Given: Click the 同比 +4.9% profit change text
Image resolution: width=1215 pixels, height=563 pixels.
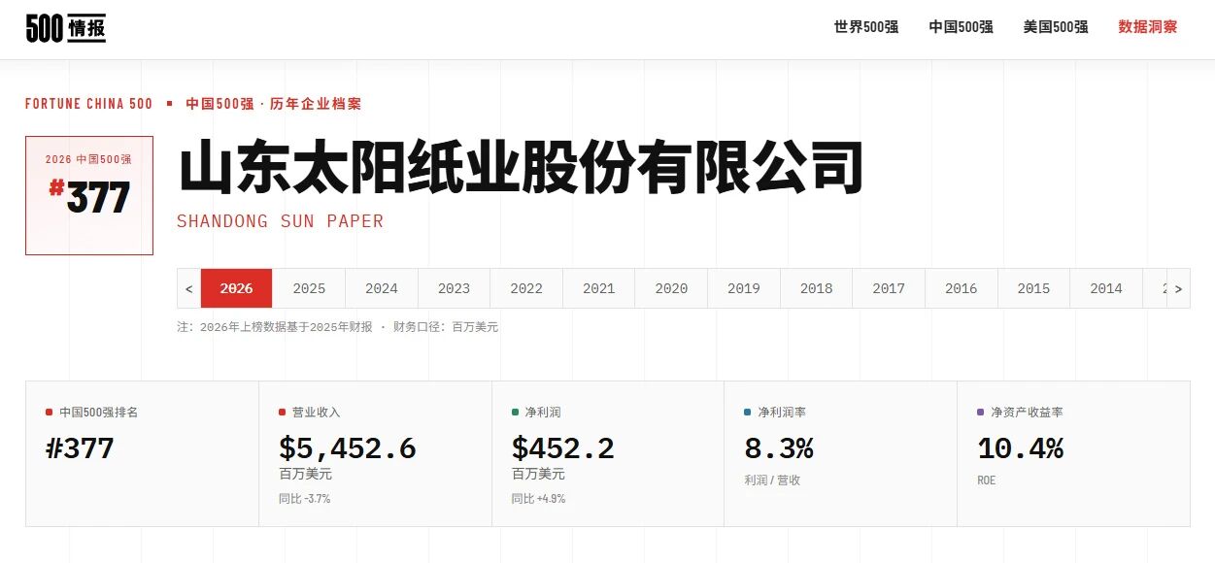Looking at the screenshot, I should click(x=539, y=499).
